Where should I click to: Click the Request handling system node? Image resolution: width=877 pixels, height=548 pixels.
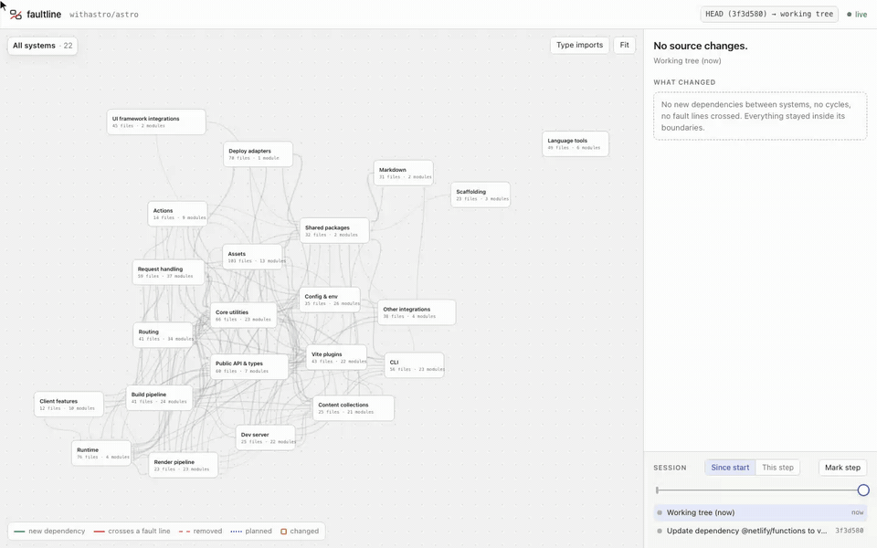pos(168,272)
